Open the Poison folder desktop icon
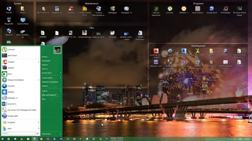Image resolution: width=252 pixels, height=141 pixels. (23, 10)
